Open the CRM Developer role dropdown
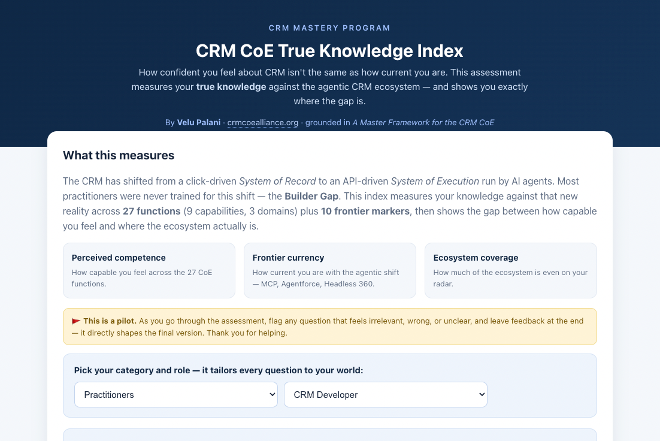The width and height of the screenshot is (660, 441). pyautogui.click(x=386, y=395)
